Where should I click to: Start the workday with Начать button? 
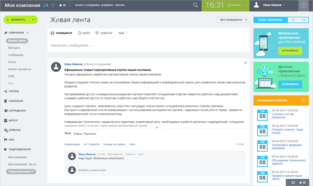234,5
